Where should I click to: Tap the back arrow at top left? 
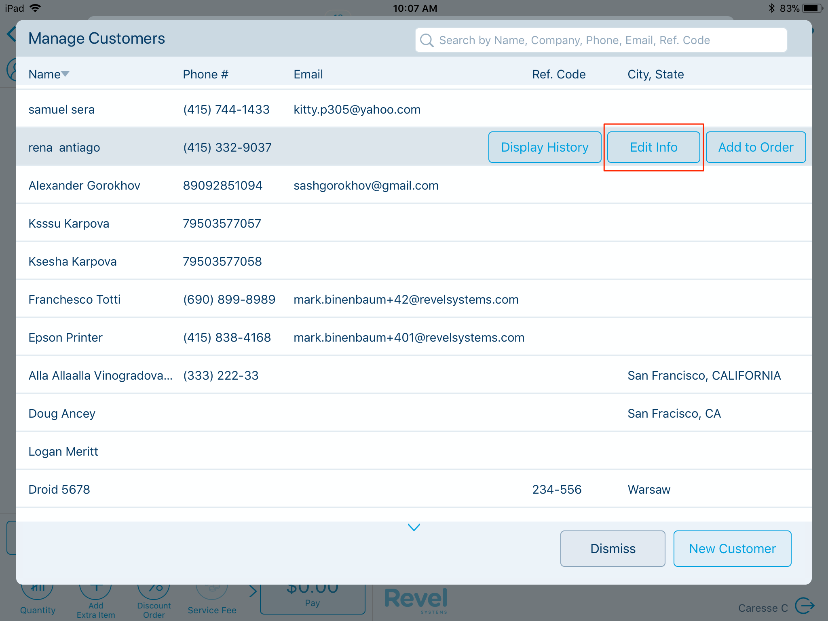11,34
